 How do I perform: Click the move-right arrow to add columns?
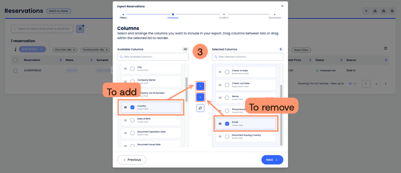pyautogui.click(x=200, y=86)
